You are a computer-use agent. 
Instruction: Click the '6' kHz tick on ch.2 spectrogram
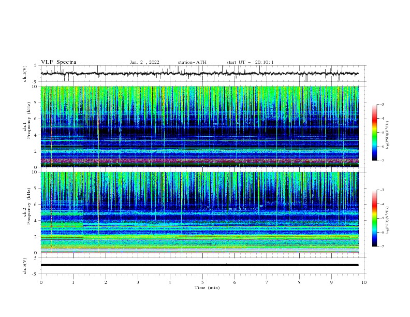pos(36,205)
